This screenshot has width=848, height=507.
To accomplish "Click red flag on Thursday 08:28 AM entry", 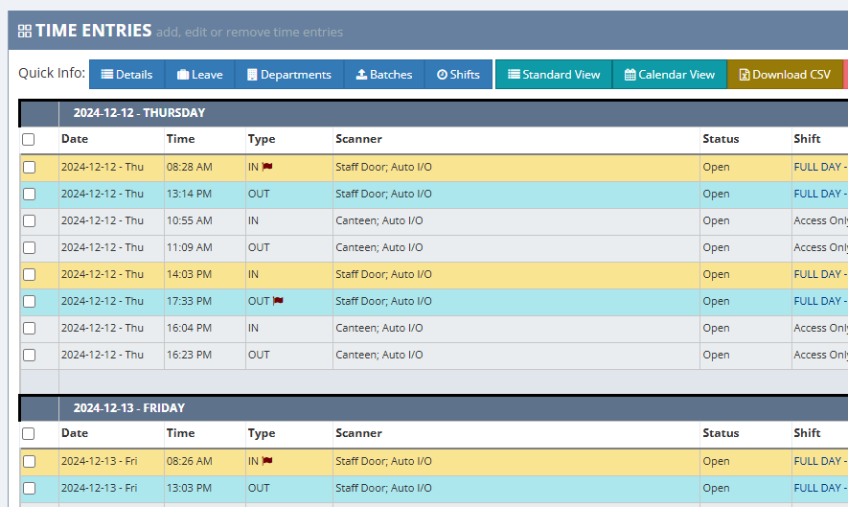I will click(x=268, y=167).
